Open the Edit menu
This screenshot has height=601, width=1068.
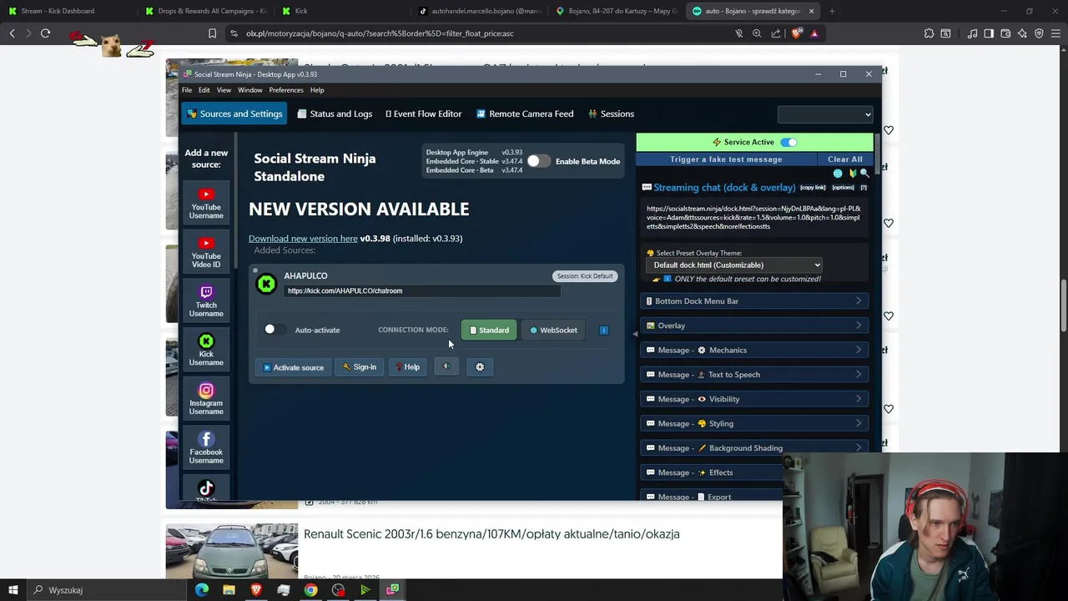coord(204,90)
